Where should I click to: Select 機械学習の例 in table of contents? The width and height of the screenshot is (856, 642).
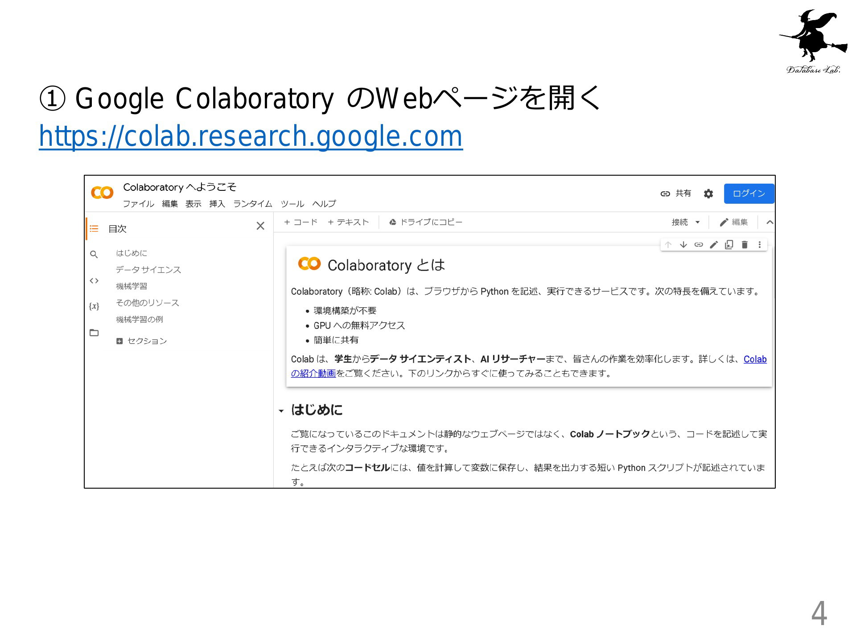coord(140,319)
